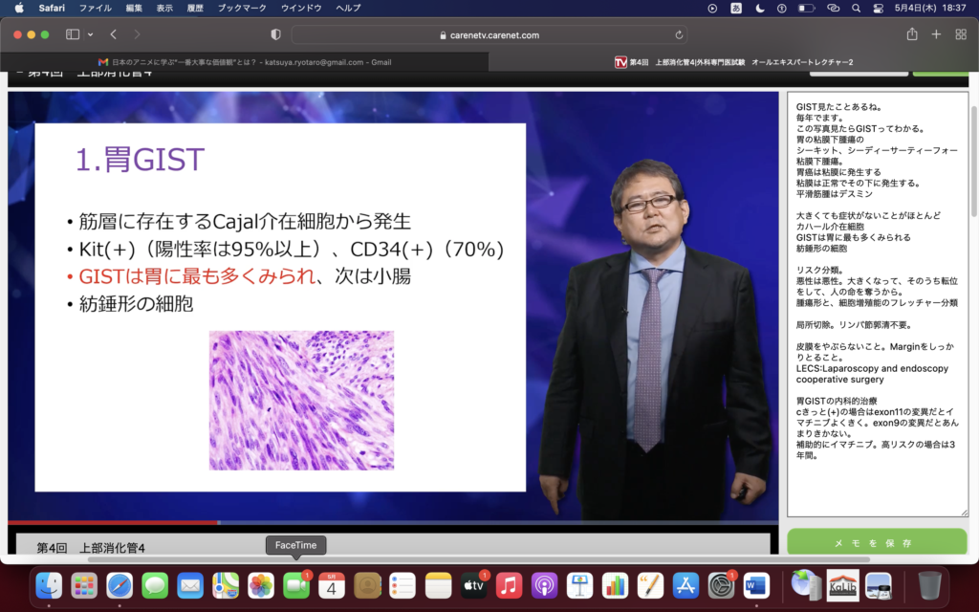Launch Keynote from the Dock
The width and height of the screenshot is (979, 612).
(579, 584)
